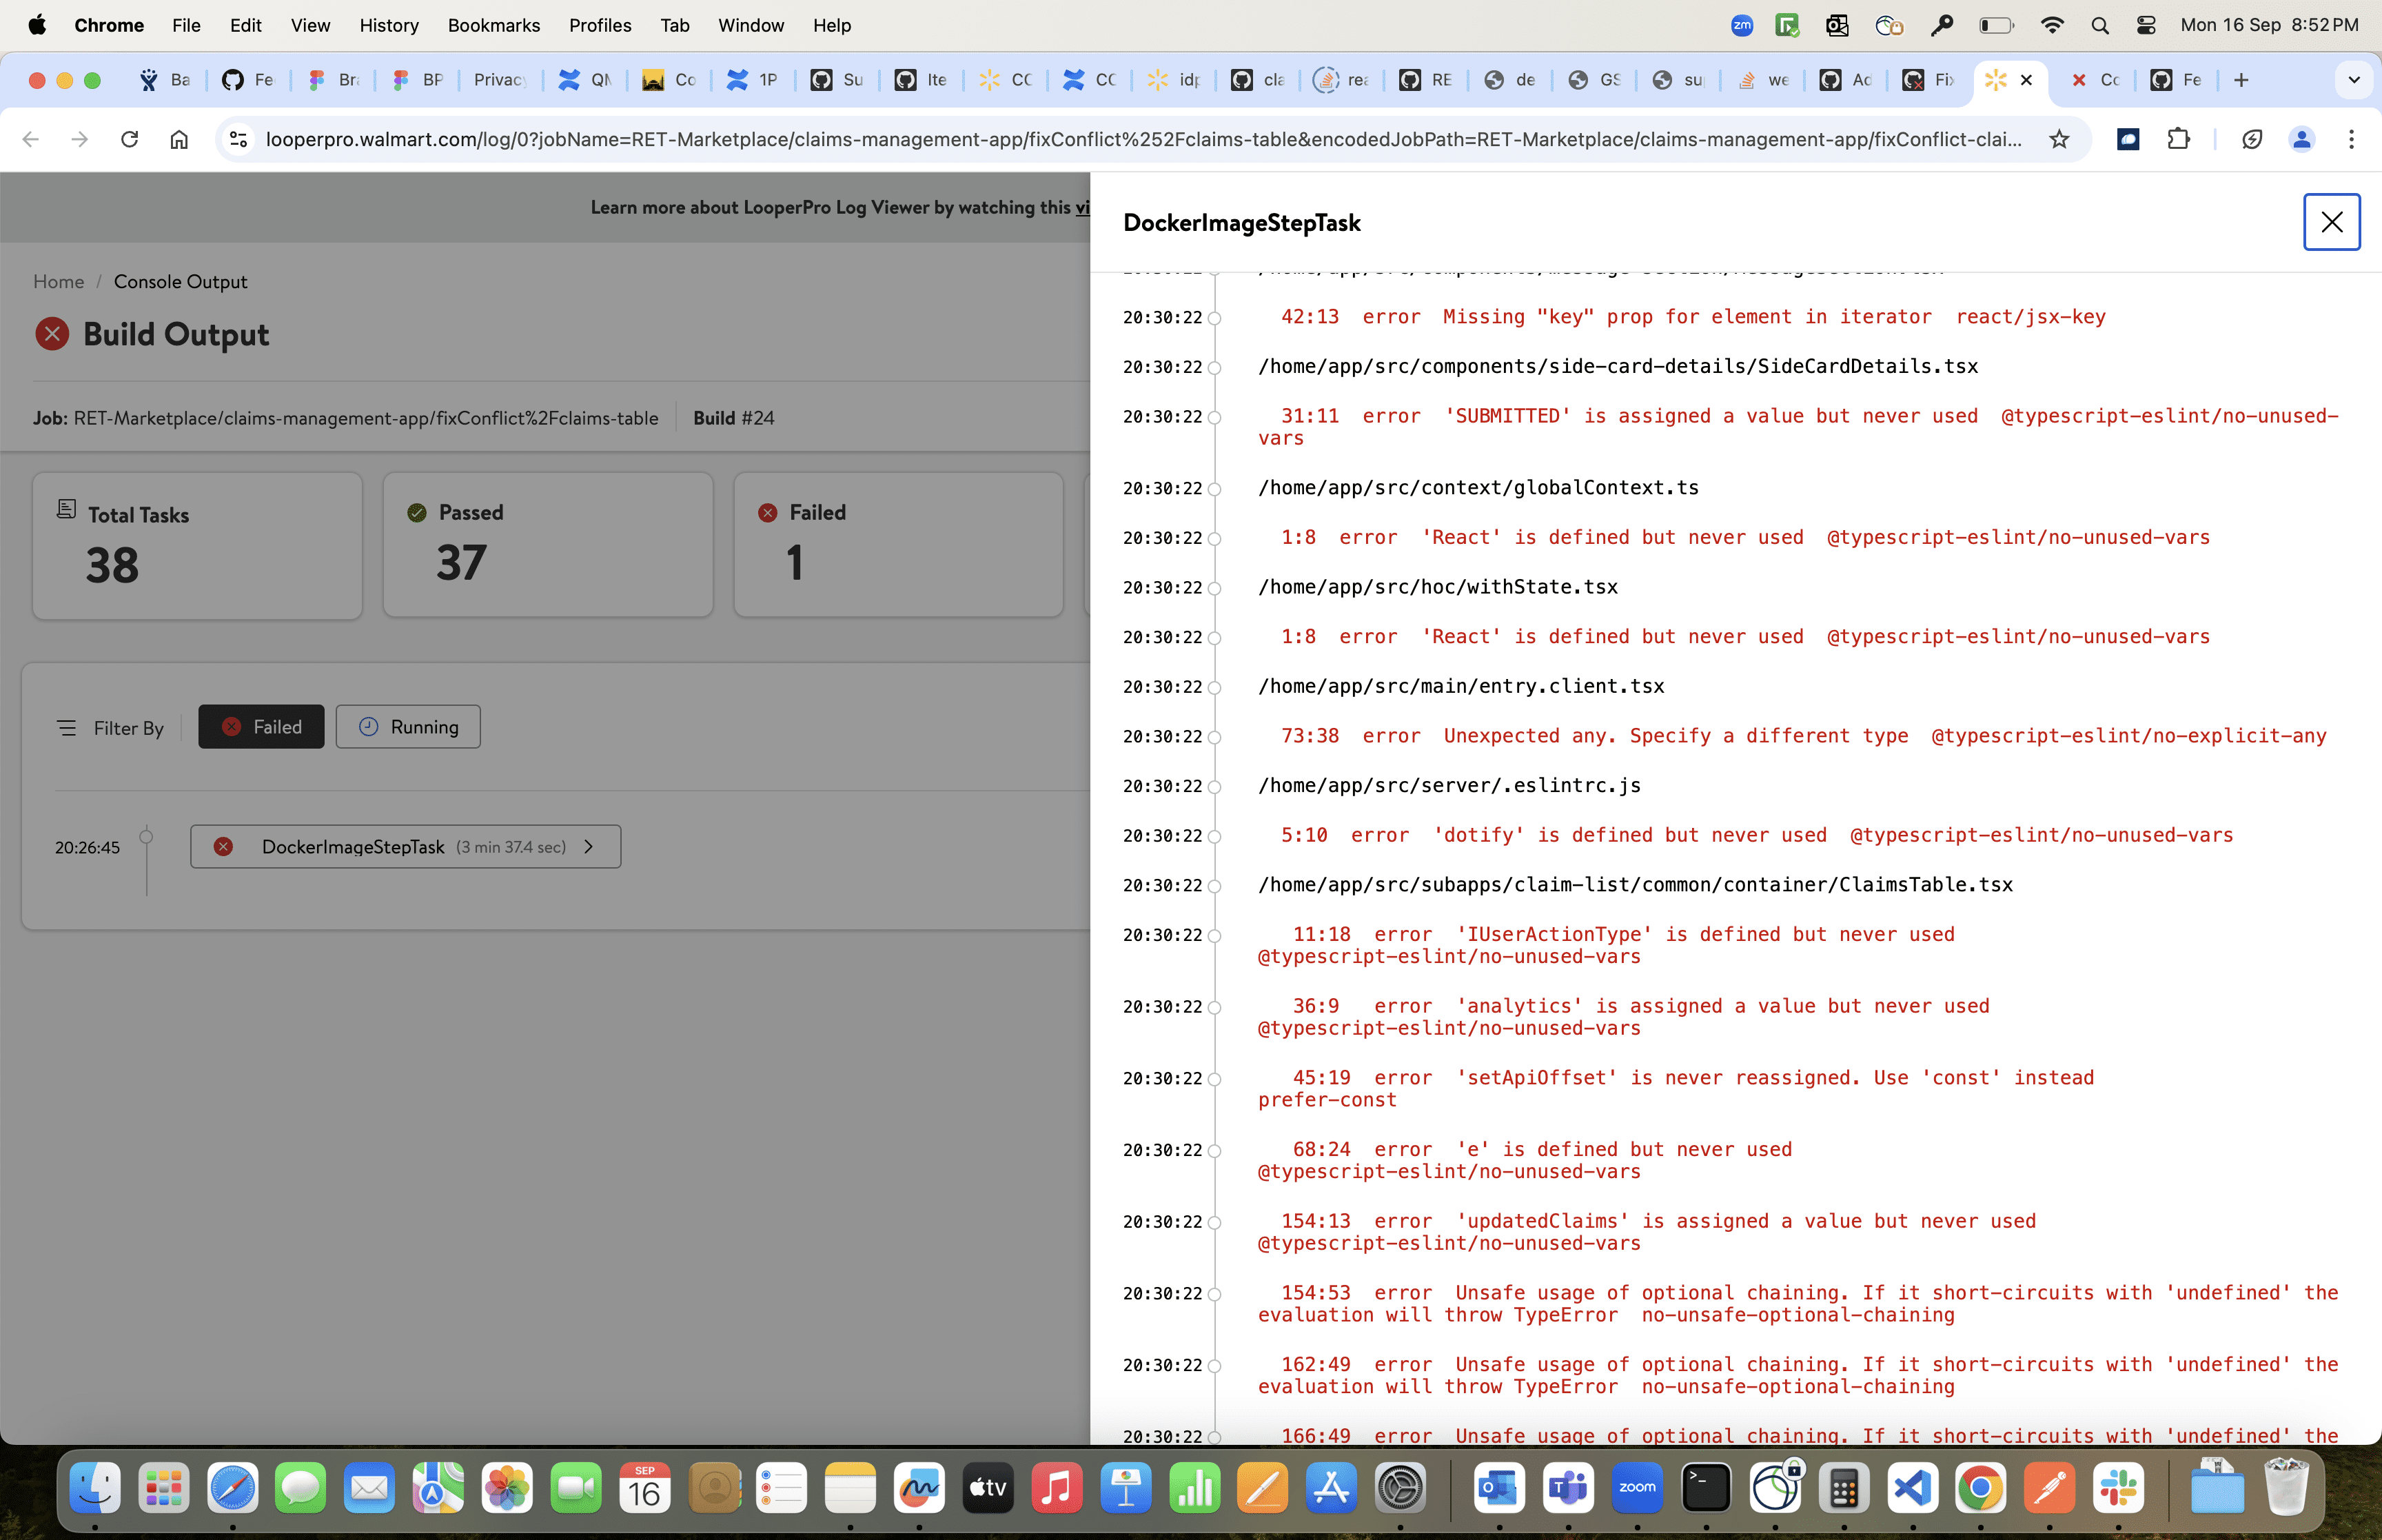Reload the LooperPro page
Screen dimensions: 2382x1540
click(x=129, y=139)
